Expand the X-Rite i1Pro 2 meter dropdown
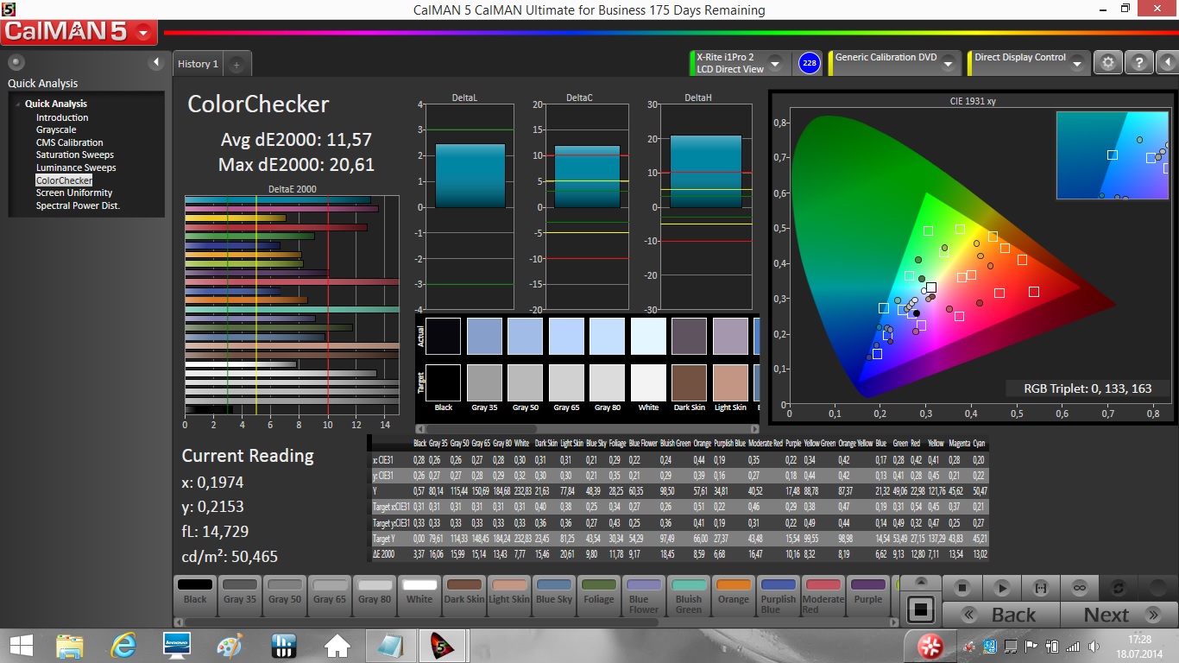Image resolution: width=1179 pixels, height=663 pixels. 775,64
